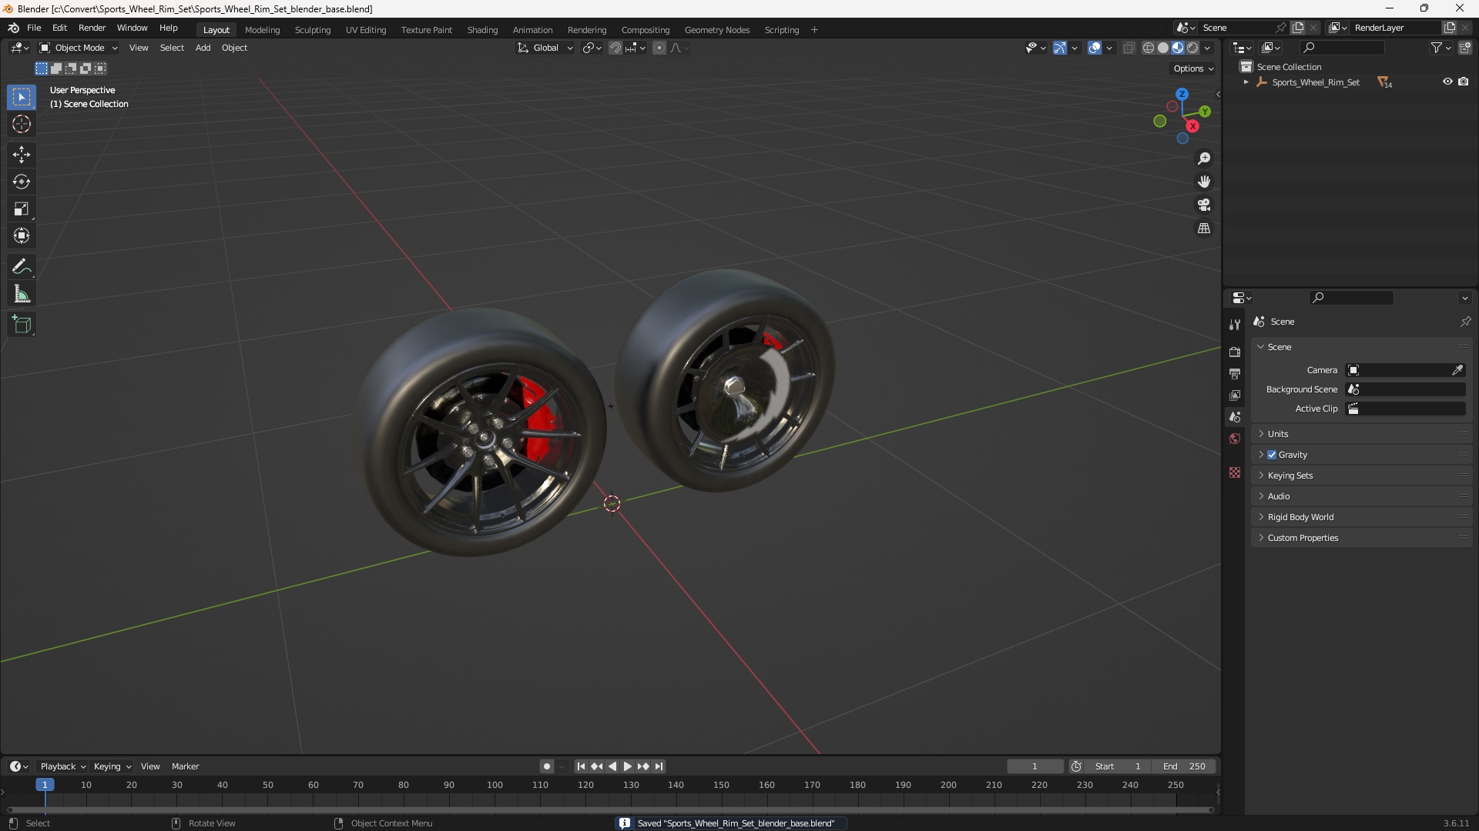
Task: Activate the Add Cube tool
Action: pos(22,325)
